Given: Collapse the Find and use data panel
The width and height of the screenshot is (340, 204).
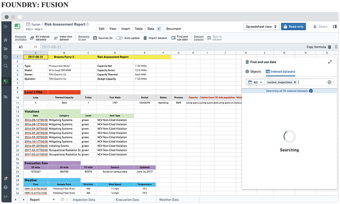Looking at the screenshot, I should tap(330, 62).
